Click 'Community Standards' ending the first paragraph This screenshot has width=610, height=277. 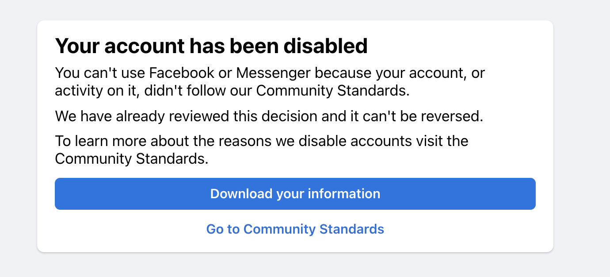[x=333, y=91]
